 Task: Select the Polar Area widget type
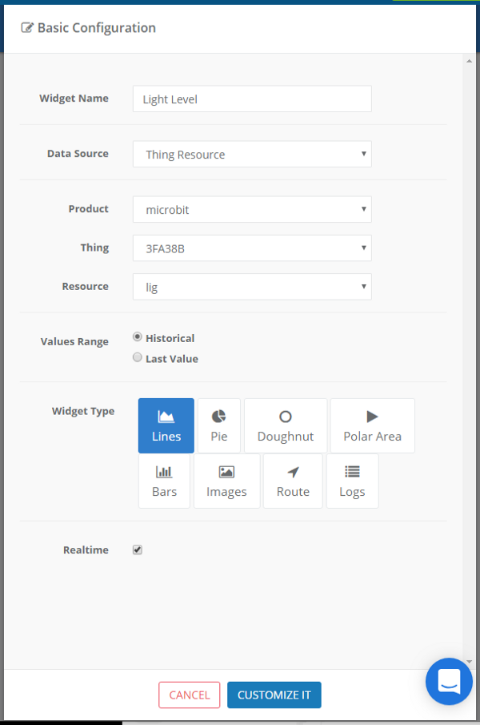click(373, 425)
